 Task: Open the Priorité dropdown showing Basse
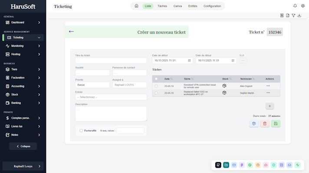click(92, 85)
